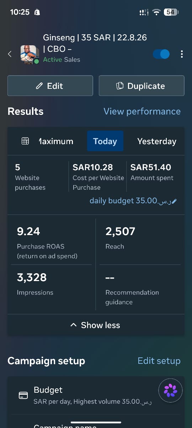Image resolution: width=192 pixels, height=428 pixels.
Task: Click the Edit button
Action: coord(50,86)
